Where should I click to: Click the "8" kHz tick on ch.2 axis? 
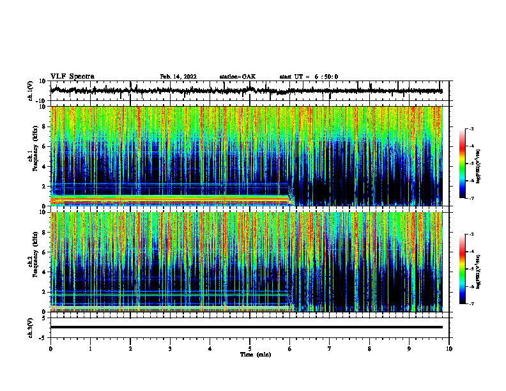(45, 233)
